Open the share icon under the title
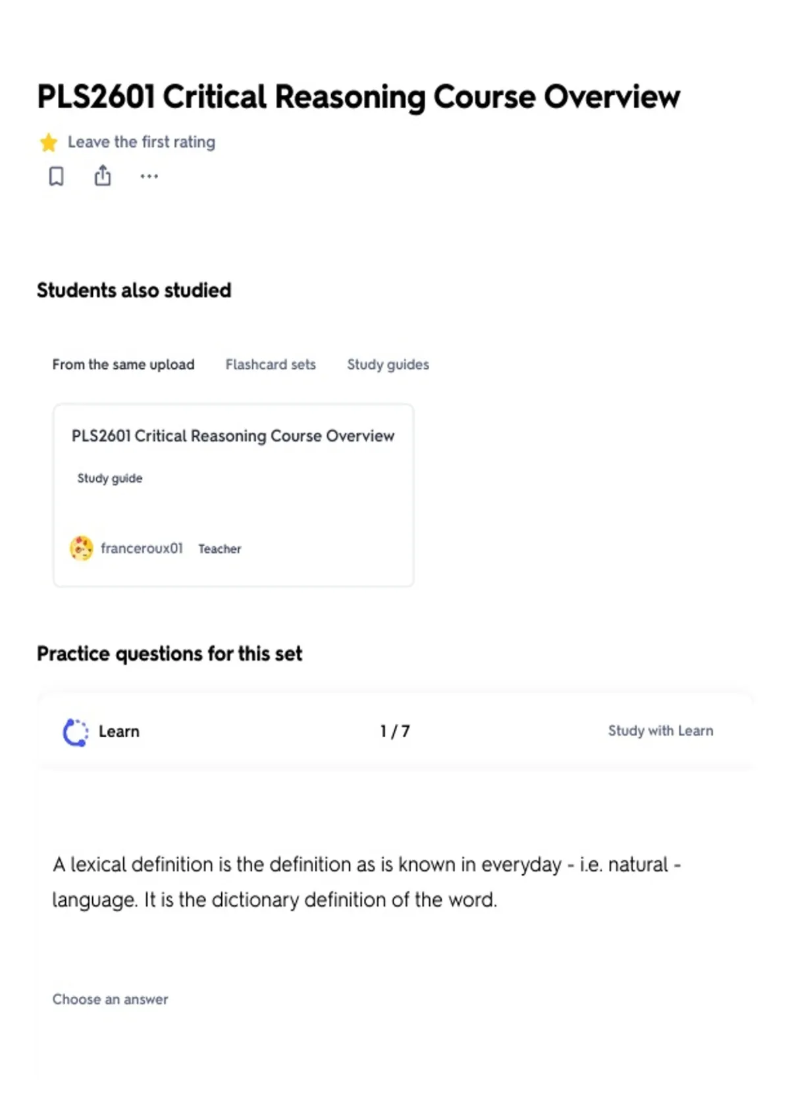 [x=103, y=175]
